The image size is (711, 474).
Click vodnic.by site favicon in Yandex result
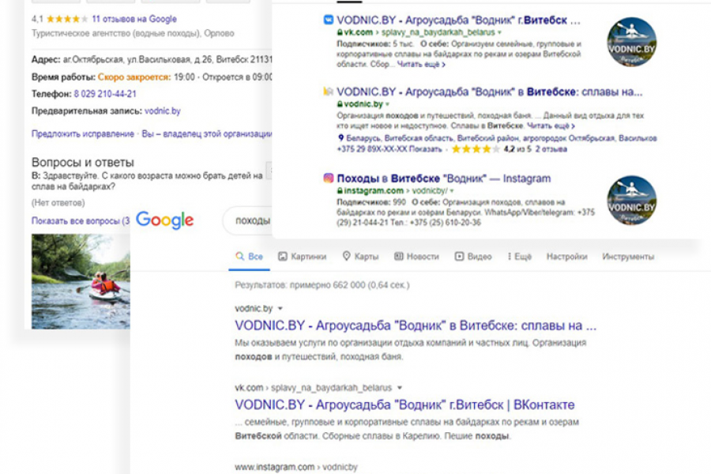point(329,92)
